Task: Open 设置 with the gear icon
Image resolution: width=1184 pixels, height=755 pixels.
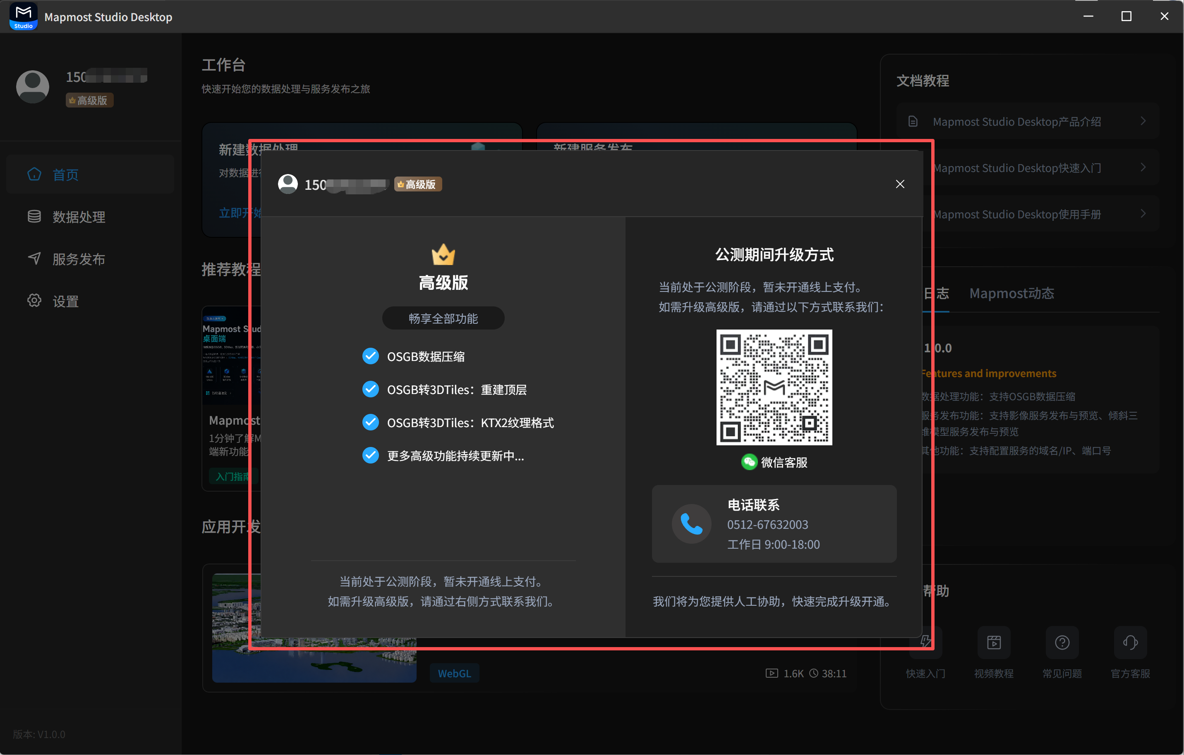Action: [34, 301]
